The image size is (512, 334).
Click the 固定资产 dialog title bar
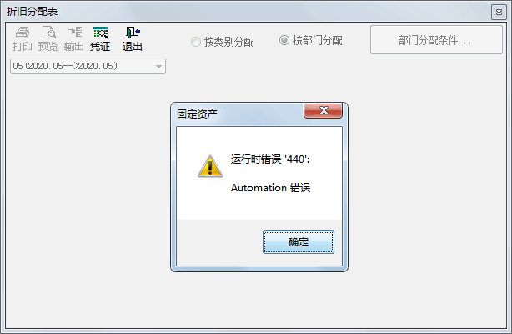click(240, 114)
